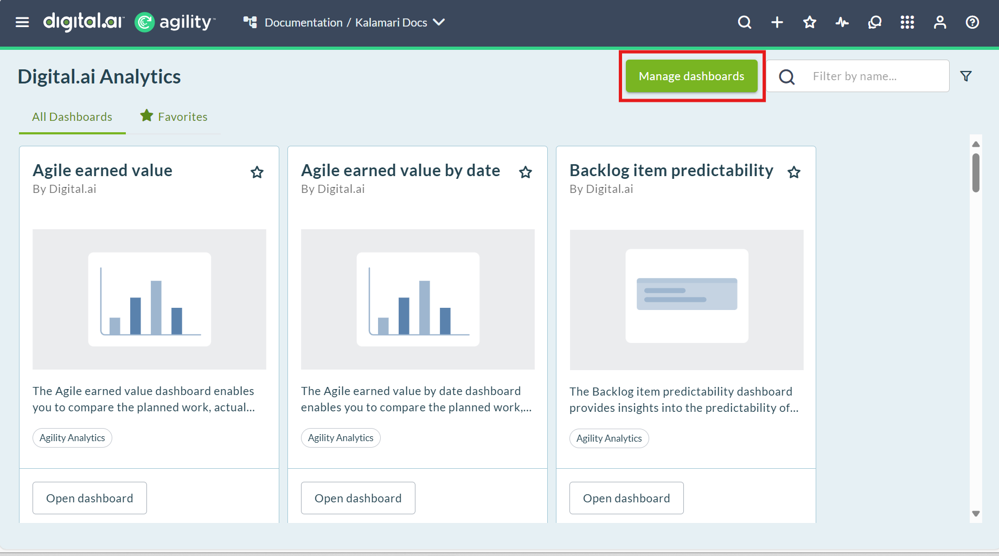Image resolution: width=999 pixels, height=556 pixels.
Task: Open the user profile icon
Action: pyautogui.click(x=940, y=22)
